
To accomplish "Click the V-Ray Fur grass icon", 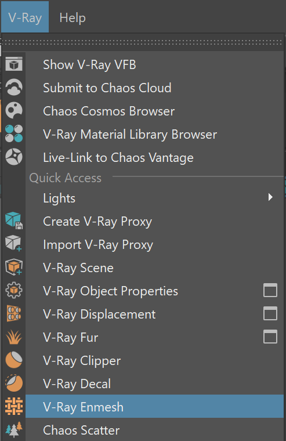I will pos(14,337).
